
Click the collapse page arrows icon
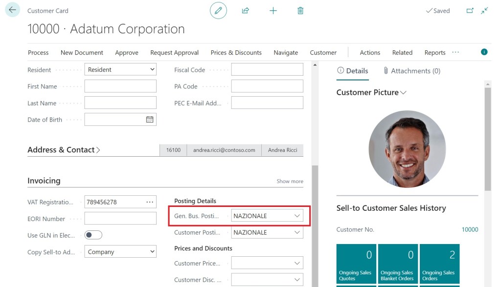[484, 10]
